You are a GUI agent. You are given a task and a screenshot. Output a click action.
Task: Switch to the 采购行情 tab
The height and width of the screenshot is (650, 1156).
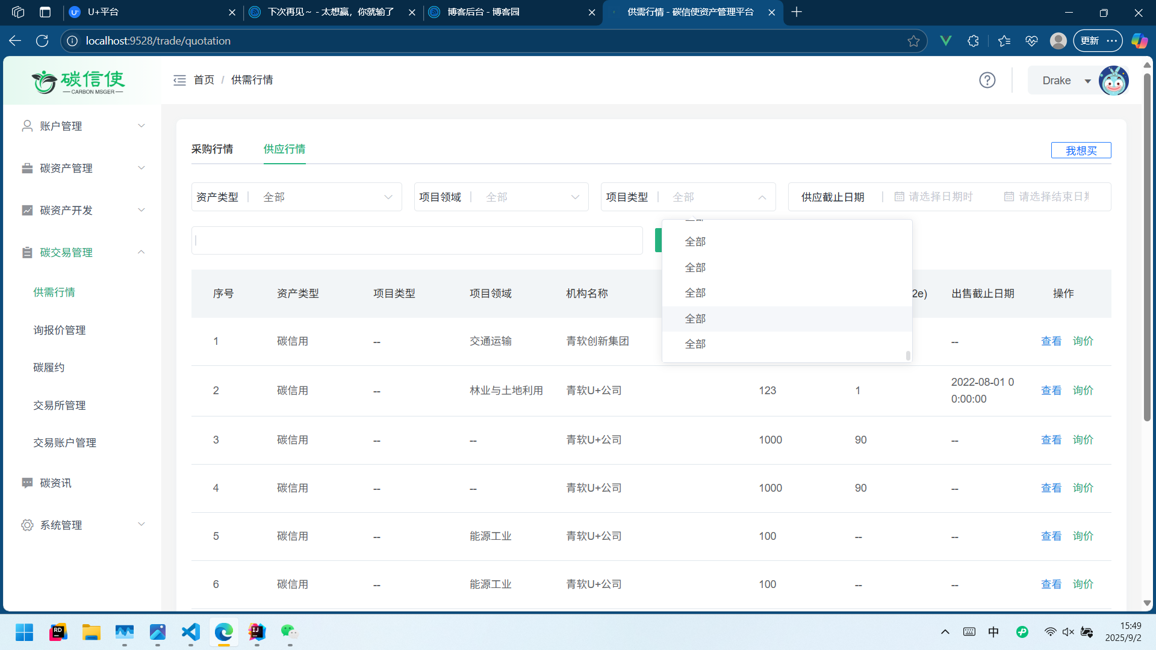click(212, 149)
